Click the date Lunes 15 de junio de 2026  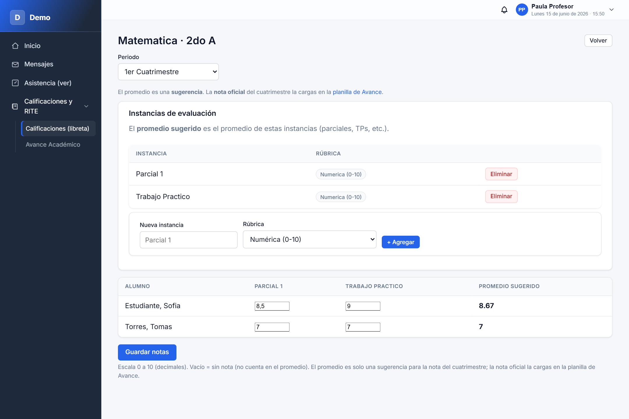pos(559,14)
